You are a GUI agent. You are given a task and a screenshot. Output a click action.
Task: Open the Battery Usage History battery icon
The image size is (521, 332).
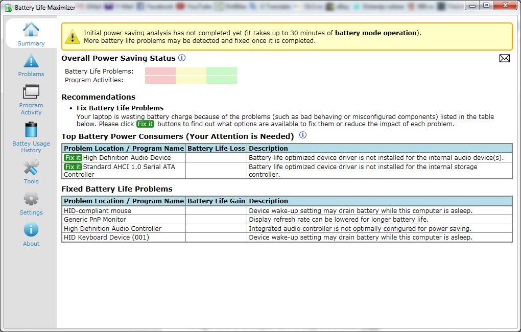[31, 130]
